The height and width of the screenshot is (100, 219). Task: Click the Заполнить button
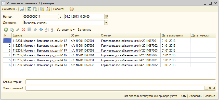point(84,30)
